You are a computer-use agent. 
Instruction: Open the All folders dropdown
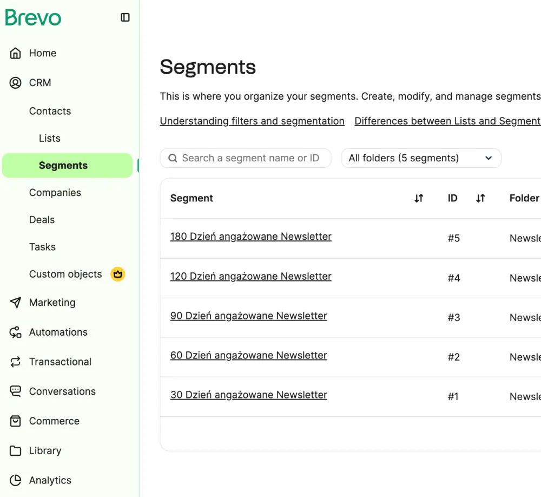(x=421, y=158)
